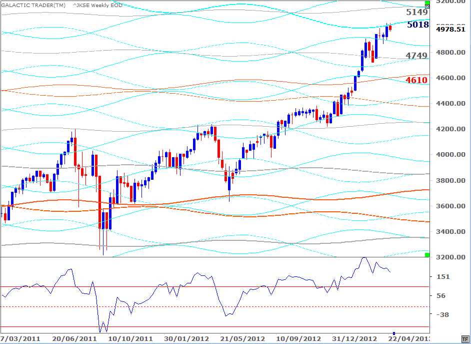The image size is (471, 344).
Task: Click the red 4610 price label
Action: coord(416,80)
